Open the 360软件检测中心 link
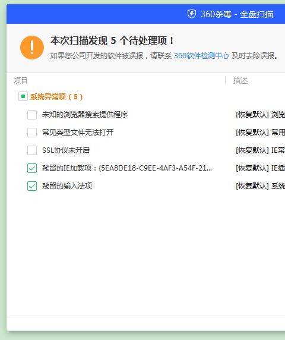 pyautogui.click(x=201, y=56)
